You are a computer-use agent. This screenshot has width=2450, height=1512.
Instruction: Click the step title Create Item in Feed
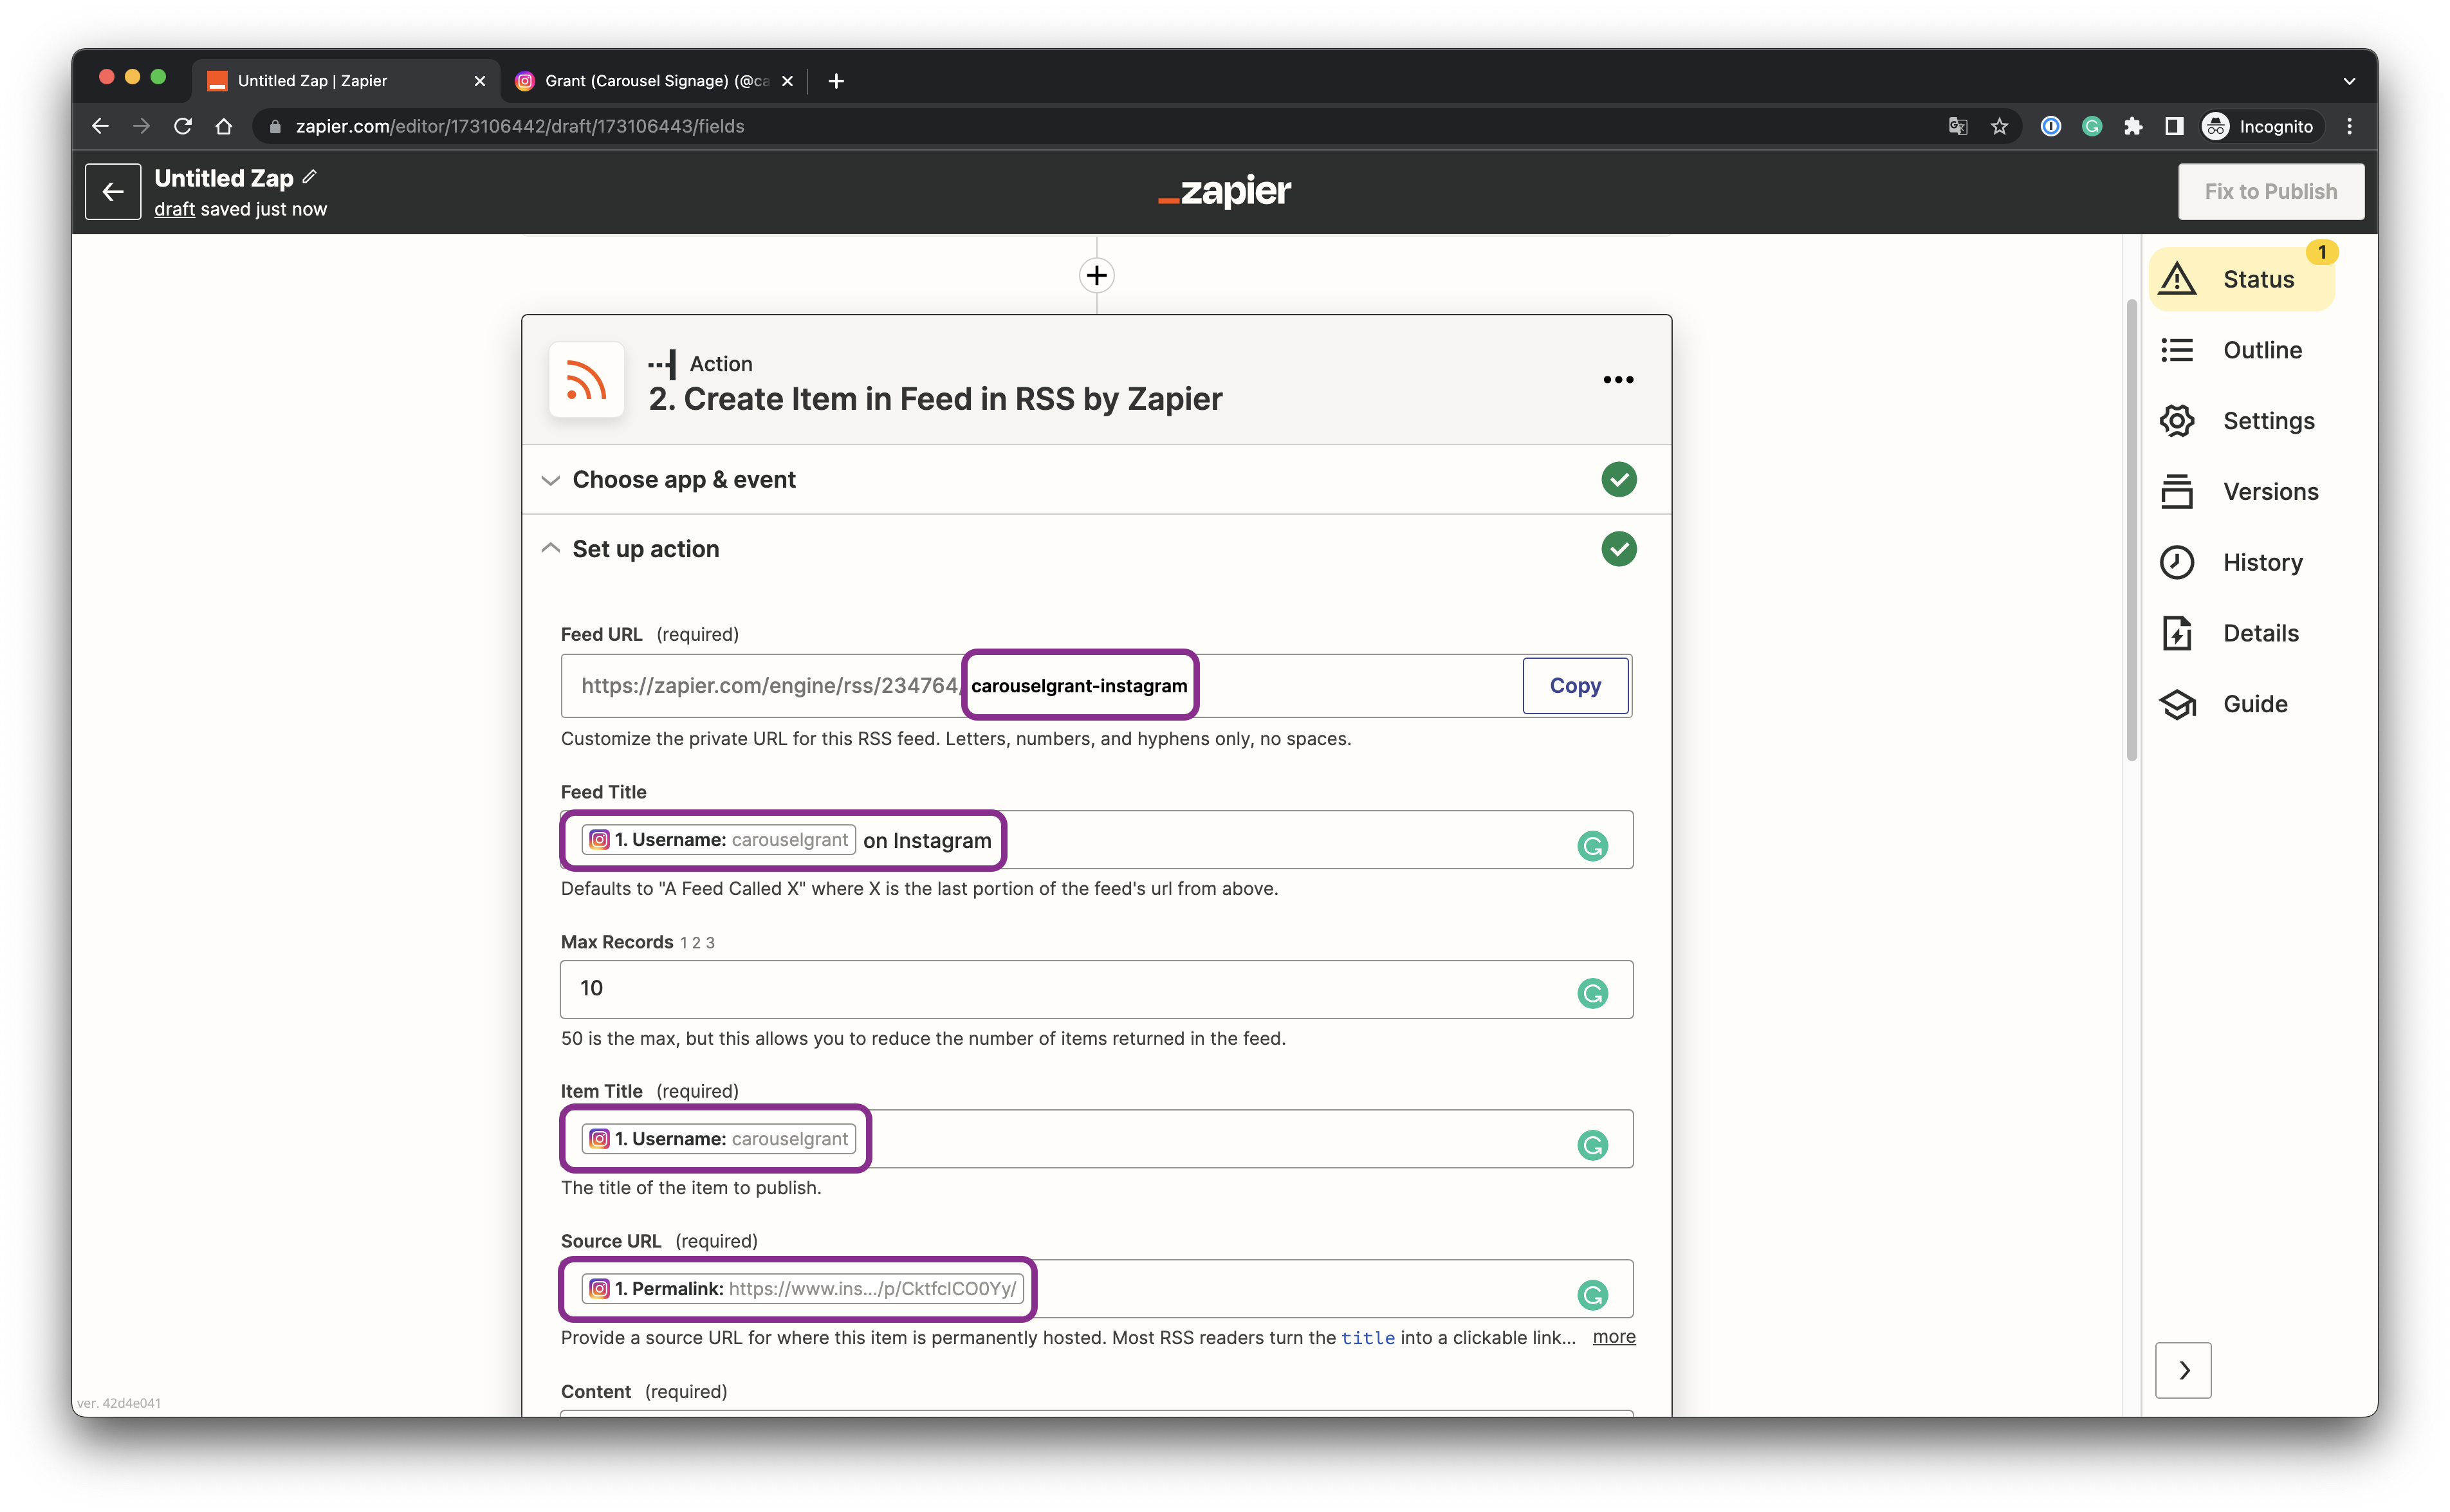coord(935,399)
